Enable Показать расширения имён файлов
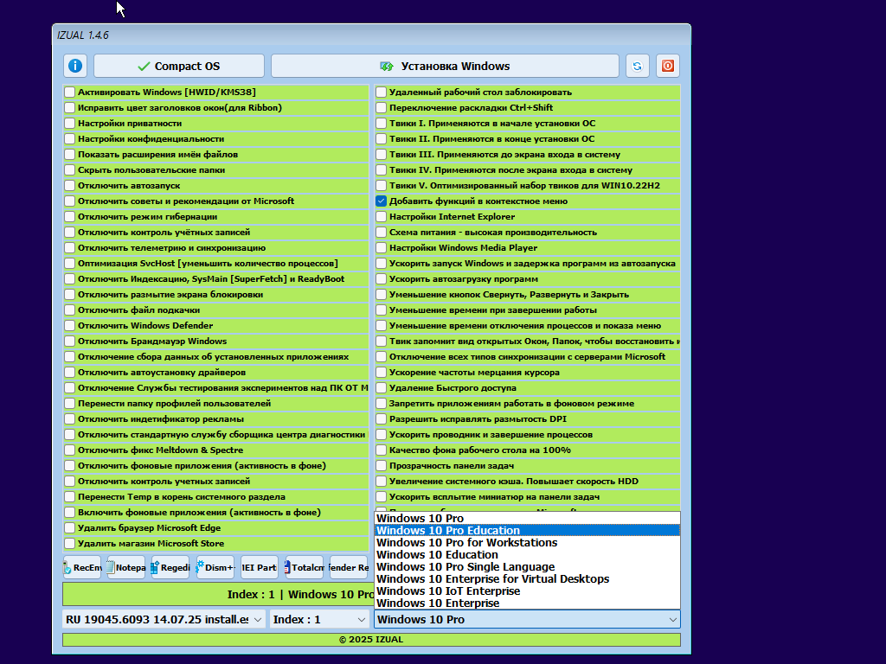Screen dimensions: 886x664 pyautogui.click(x=69, y=154)
